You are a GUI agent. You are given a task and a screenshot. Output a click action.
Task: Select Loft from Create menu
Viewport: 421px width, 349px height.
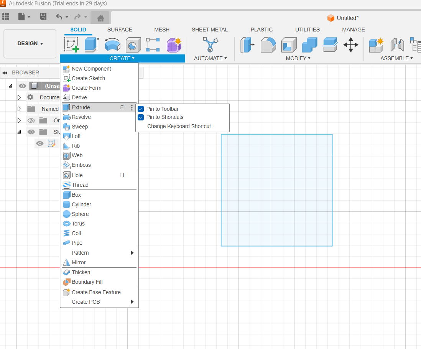[99, 137]
